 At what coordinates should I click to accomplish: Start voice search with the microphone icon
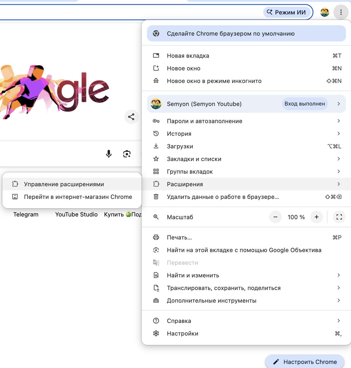pyautogui.click(x=109, y=154)
